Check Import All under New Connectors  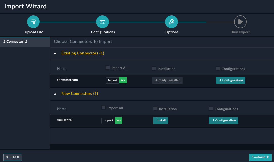103,108
